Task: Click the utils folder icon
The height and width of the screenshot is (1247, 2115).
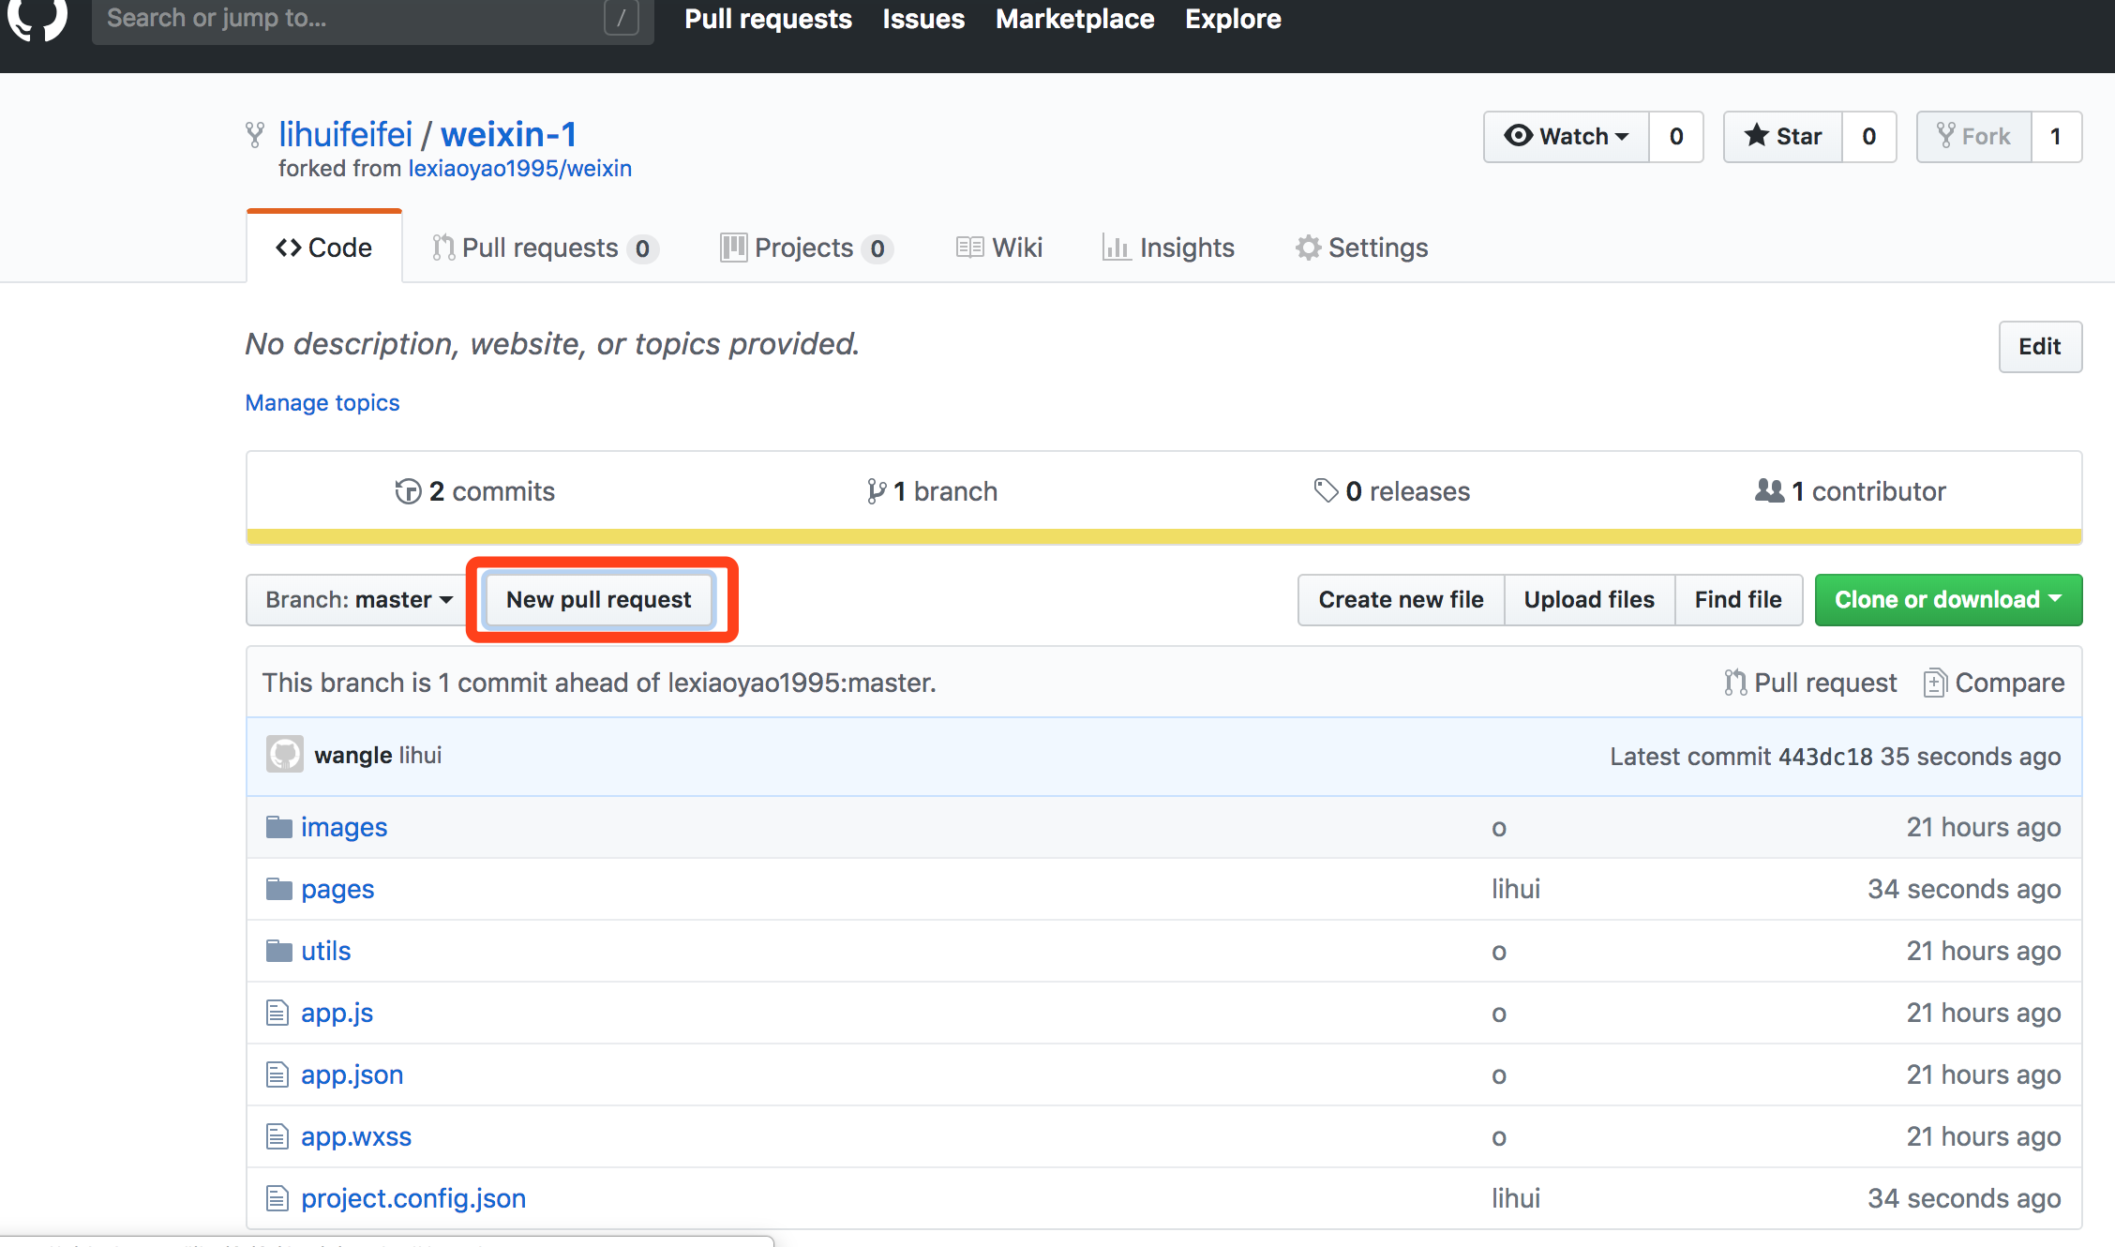Action: click(278, 951)
